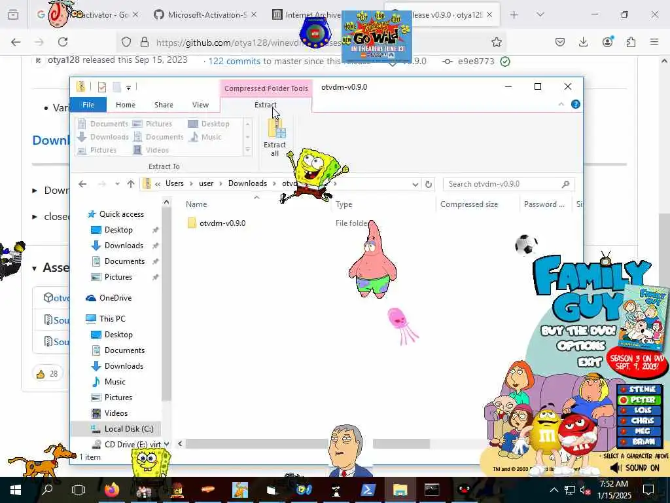
Task: Click Downloads in the address breadcrumb
Action: click(x=247, y=183)
